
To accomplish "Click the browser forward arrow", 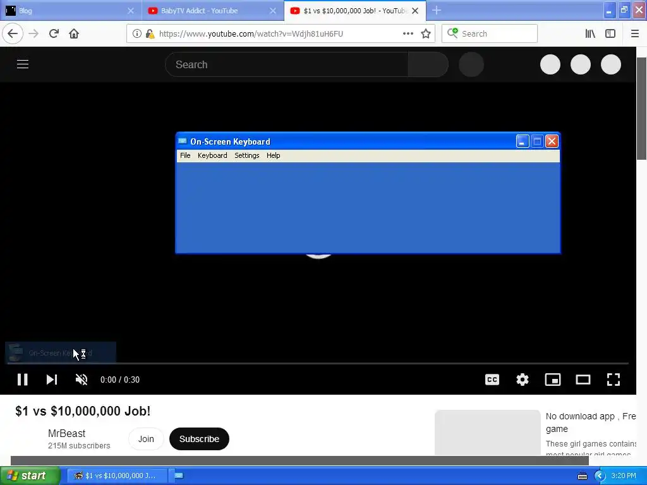I will pyautogui.click(x=33, y=34).
